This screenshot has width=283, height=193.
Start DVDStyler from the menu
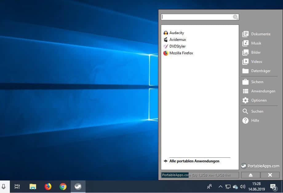coord(177,46)
